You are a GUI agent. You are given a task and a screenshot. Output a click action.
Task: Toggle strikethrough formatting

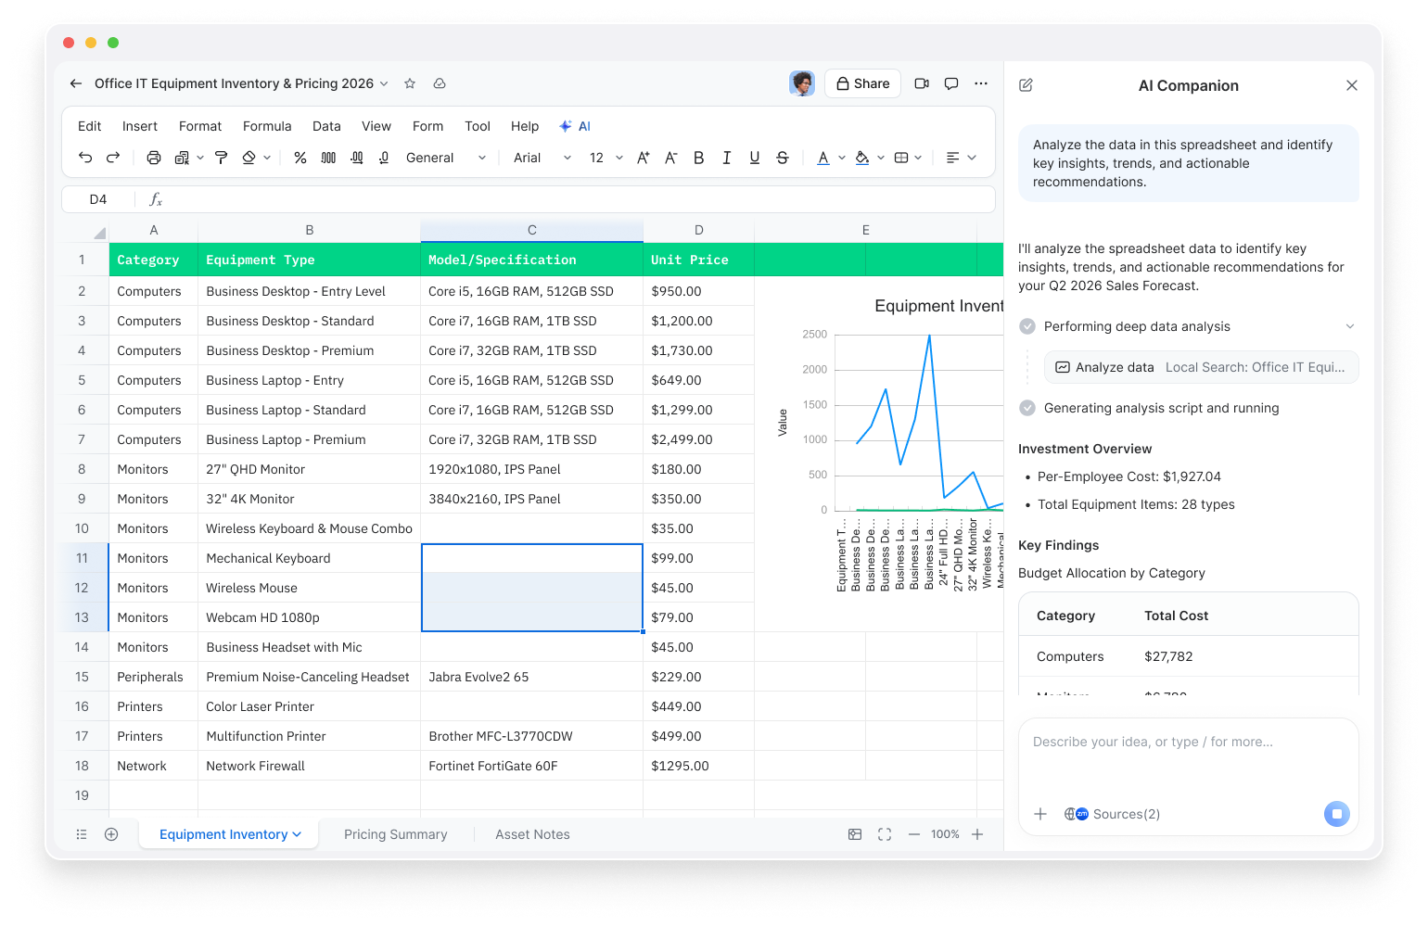(x=782, y=158)
